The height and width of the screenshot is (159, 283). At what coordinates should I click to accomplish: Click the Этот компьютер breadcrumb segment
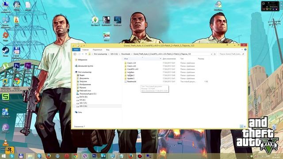[x=100, y=54]
